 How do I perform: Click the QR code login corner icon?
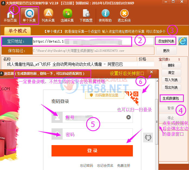pos(132,98)
